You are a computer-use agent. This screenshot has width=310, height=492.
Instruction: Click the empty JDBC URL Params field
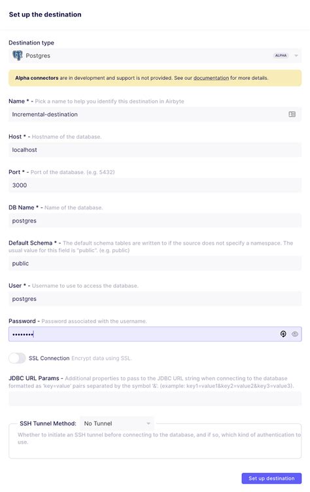[x=155, y=398]
